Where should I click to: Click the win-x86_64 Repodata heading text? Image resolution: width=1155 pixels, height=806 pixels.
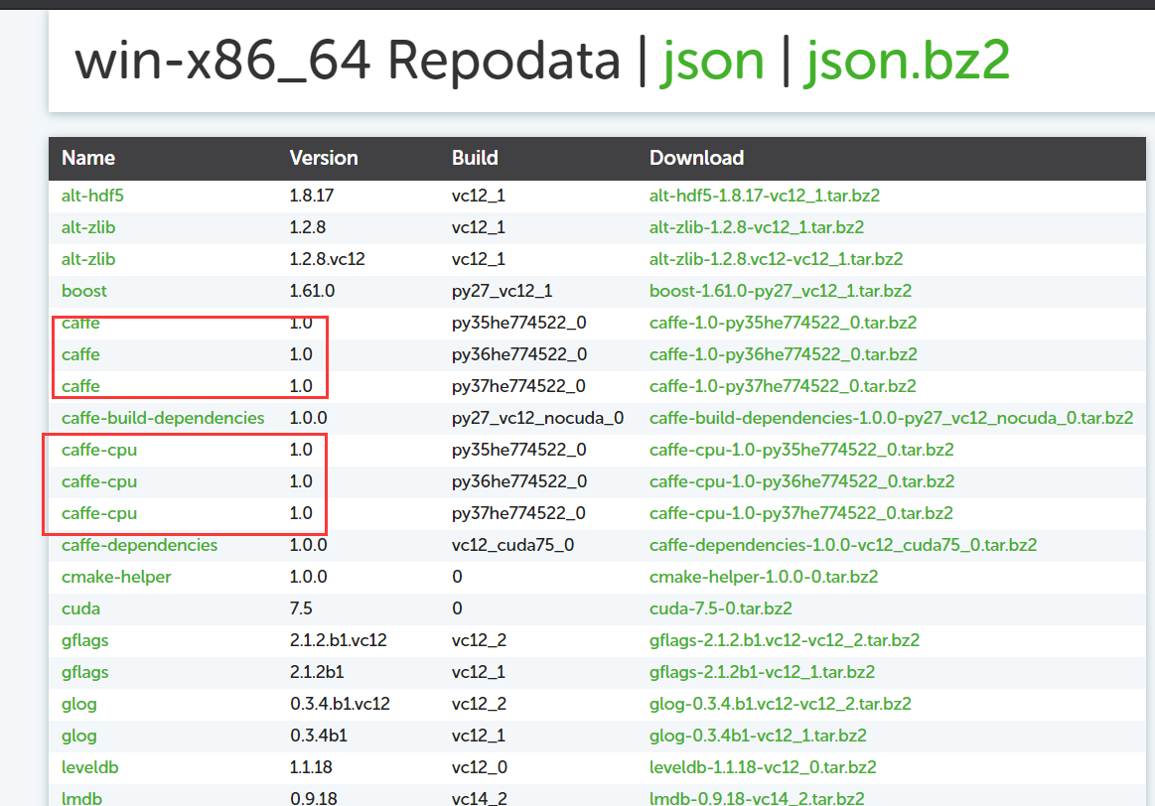pos(347,61)
